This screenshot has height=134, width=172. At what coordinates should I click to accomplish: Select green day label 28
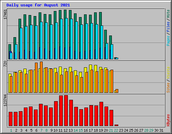coord(146,130)
